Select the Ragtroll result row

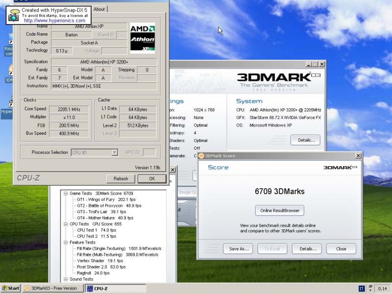point(93,273)
